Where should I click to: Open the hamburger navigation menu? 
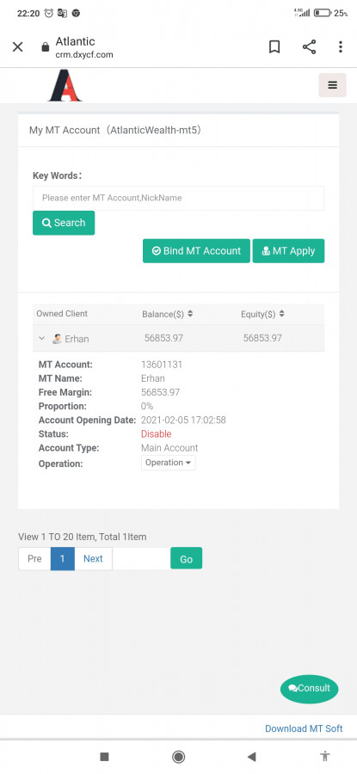pos(332,85)
